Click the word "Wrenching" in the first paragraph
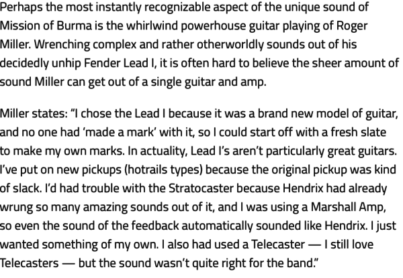403x278 pixels. pyautogui.click(x=62, y=45)
